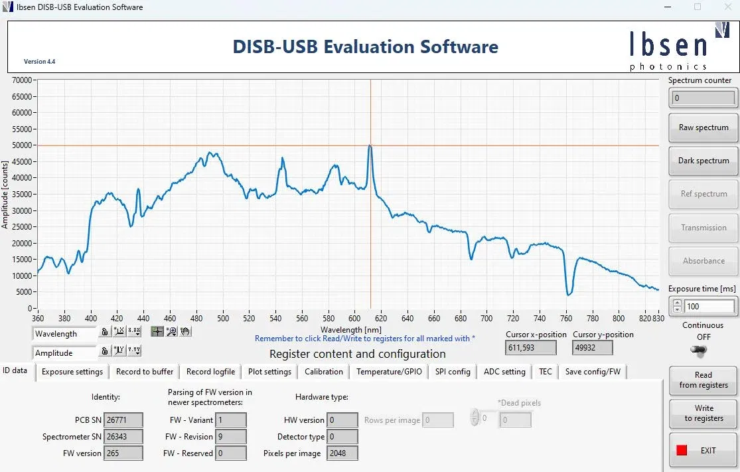
Task: Click the Amplitude axis lock icon
Action: click(105, 351)
